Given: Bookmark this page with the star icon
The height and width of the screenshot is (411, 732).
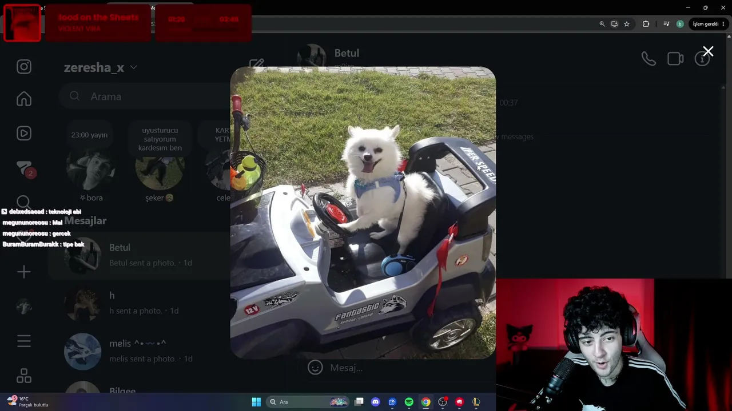Looking at the screenshot, I should (x=627, y=24).
